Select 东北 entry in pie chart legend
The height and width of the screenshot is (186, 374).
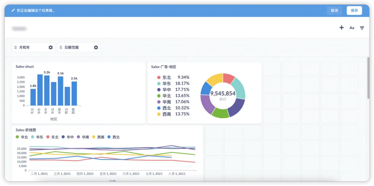[x=173, y=77]
